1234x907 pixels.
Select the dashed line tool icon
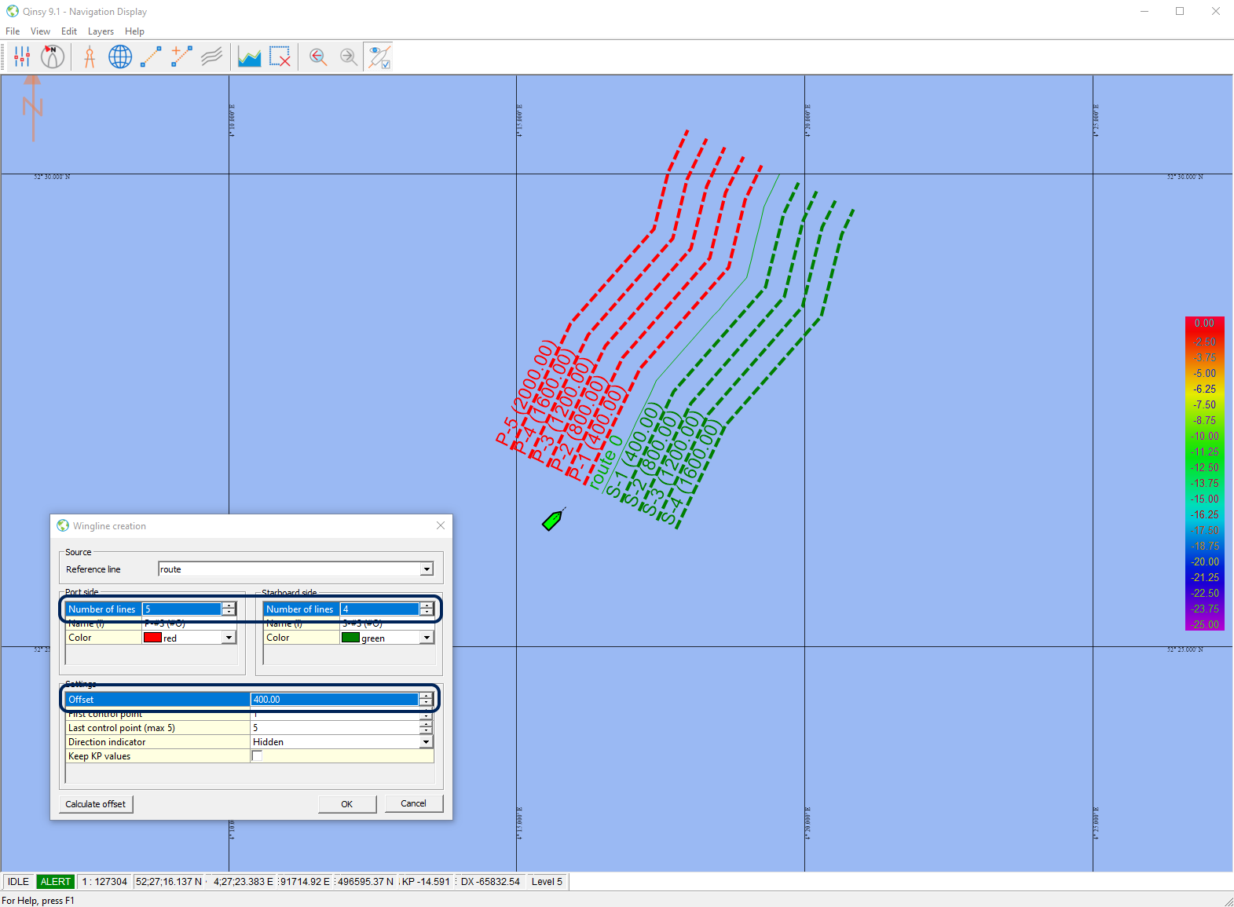point(151,57)
